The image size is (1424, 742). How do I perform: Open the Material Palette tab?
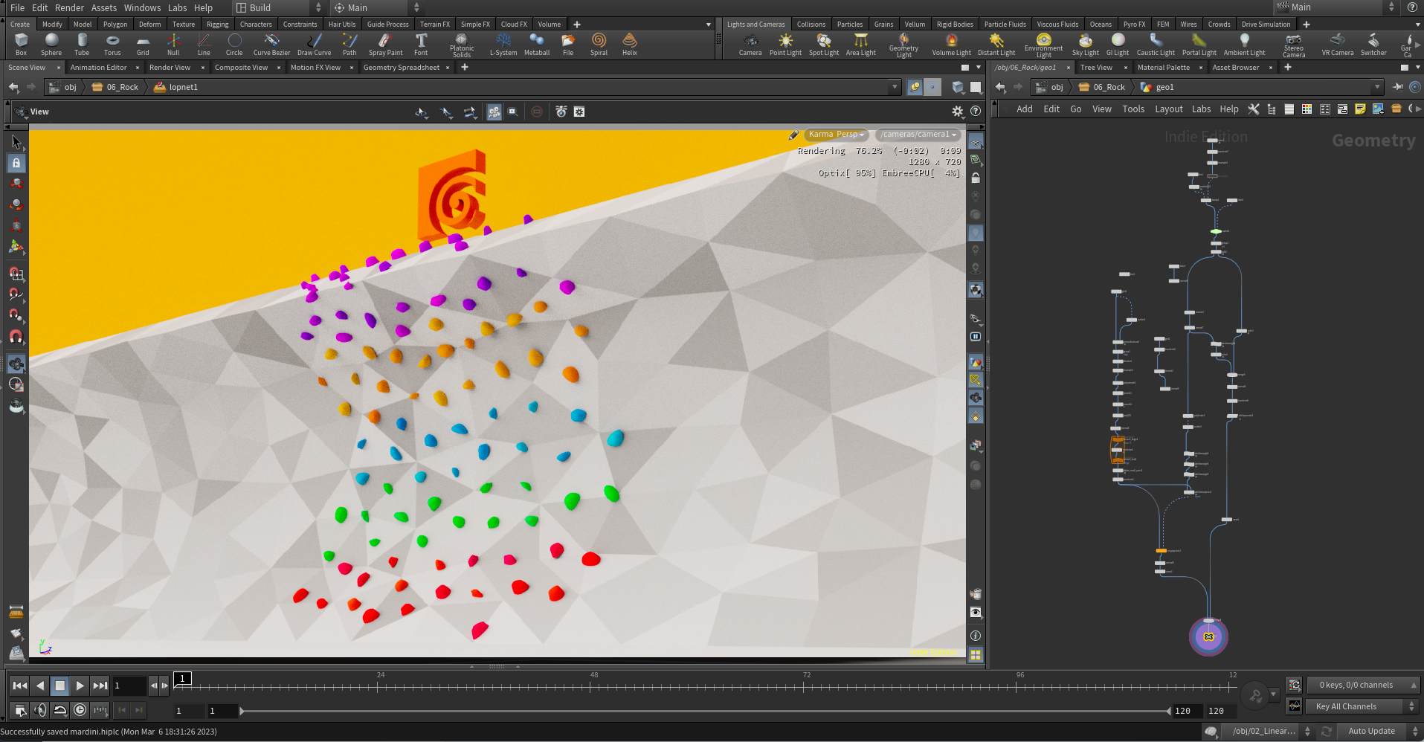[1164, 68]
